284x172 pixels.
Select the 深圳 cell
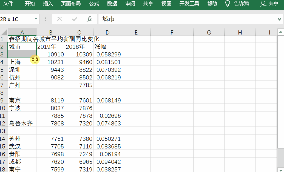(x=22, y=70)
